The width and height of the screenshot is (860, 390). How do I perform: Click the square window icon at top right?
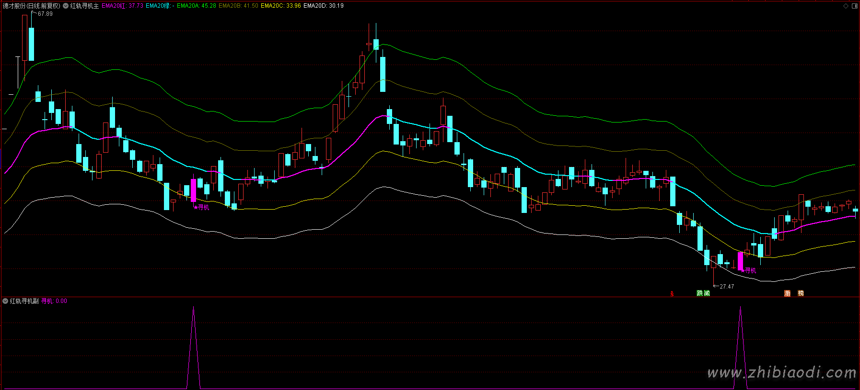854,6
